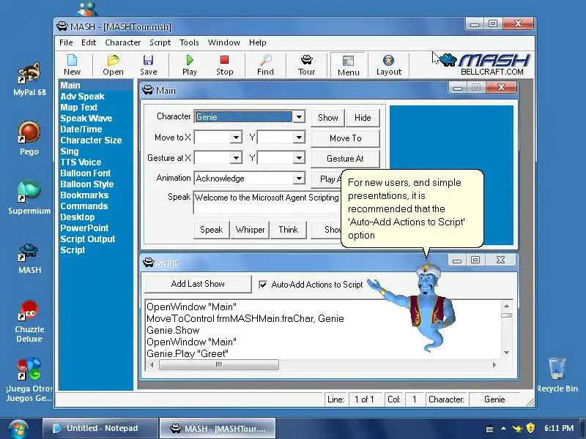Click the MASH Bellcraft.com logo

486,64
